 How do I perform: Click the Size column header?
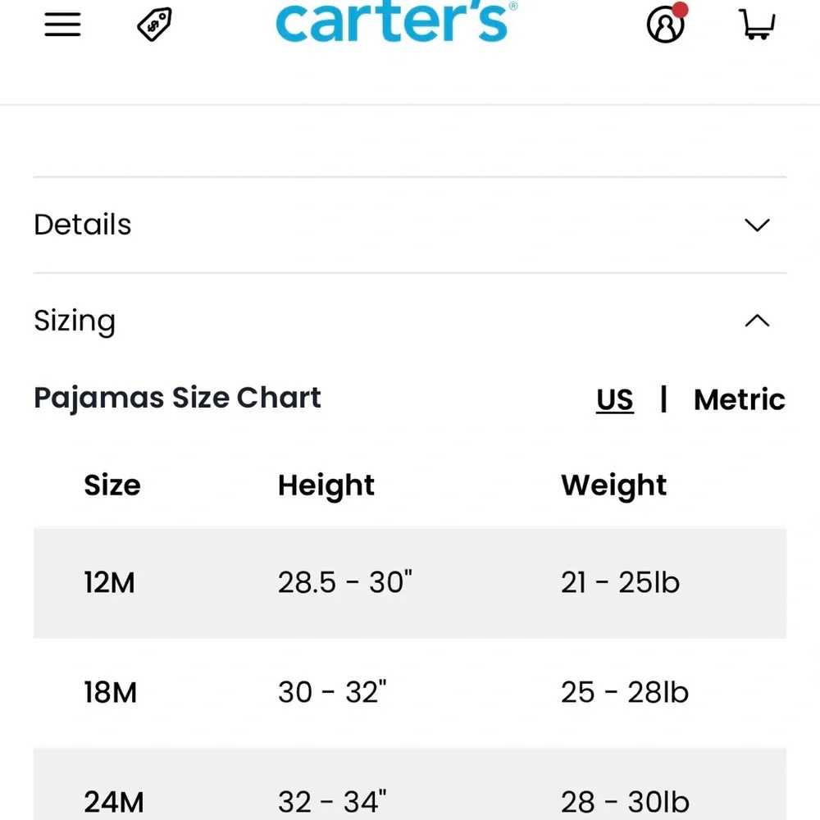pyautogui.click(x=112, y=485)
